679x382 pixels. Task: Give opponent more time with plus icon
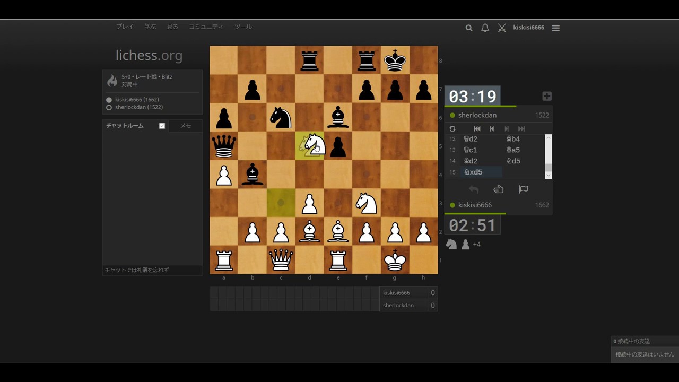point(547,96)
